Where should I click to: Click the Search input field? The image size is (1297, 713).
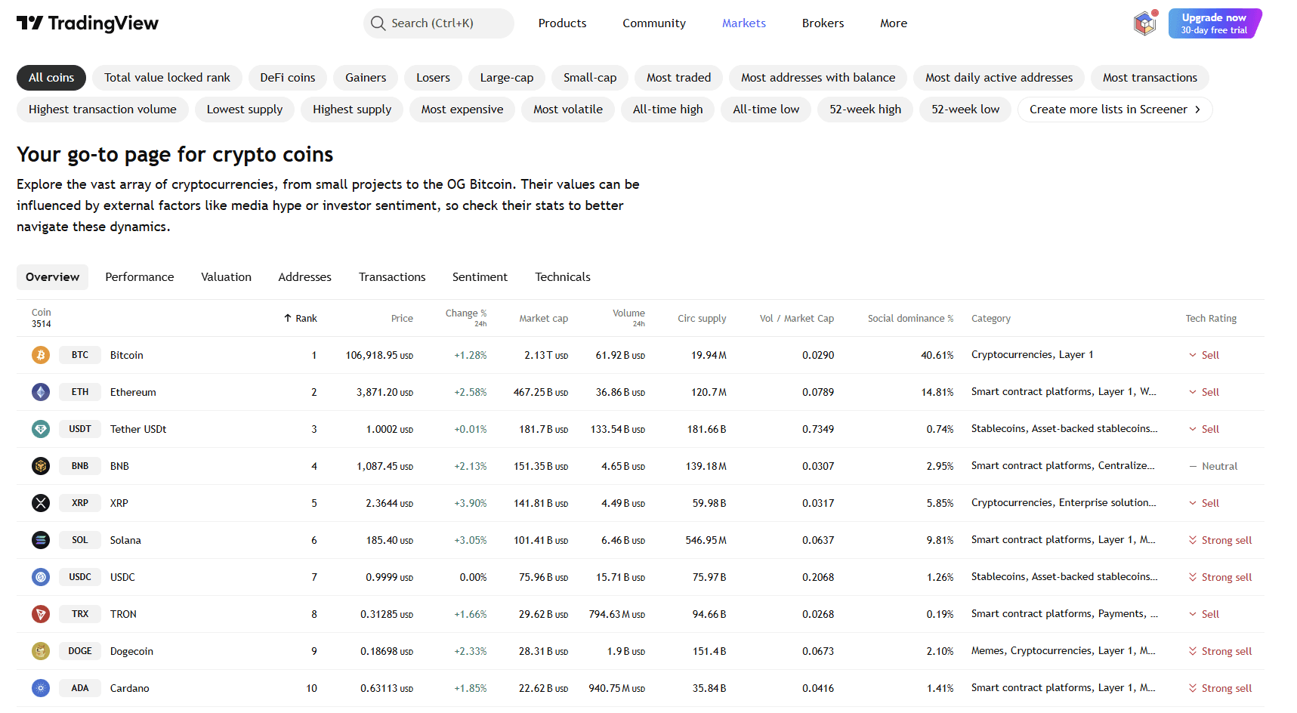point(439,23)
